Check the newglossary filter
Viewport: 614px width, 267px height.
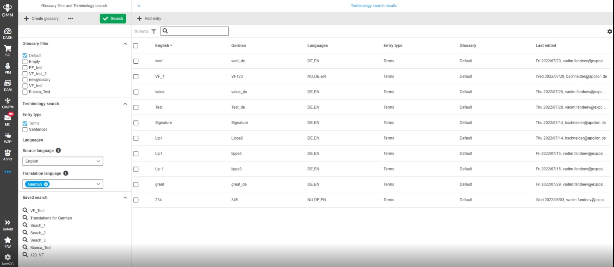[x=25, y=80]
